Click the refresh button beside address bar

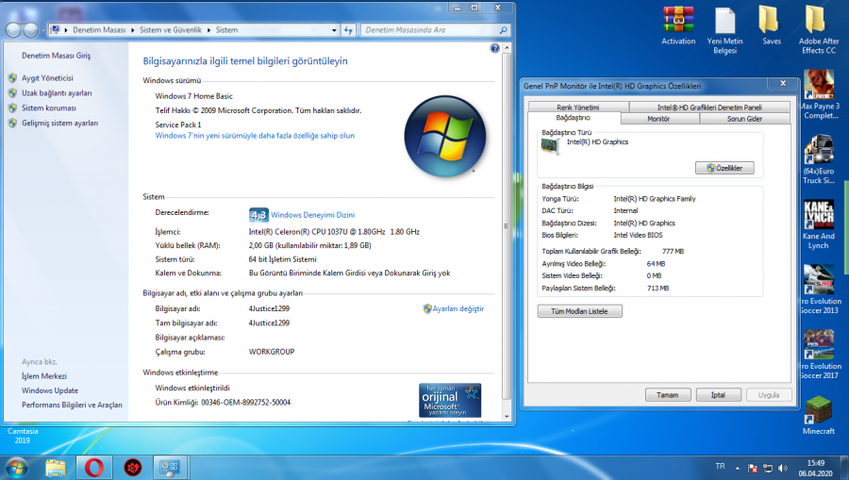348,30
